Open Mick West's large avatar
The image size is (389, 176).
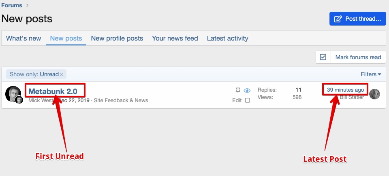[x=13, y=94]
